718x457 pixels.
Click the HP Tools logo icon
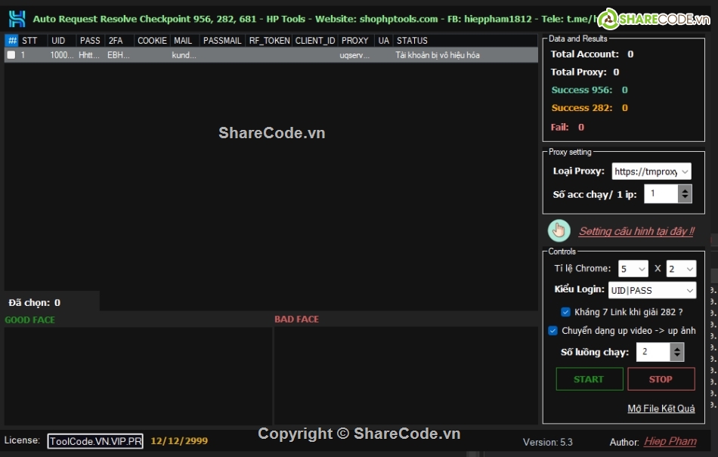pos(17,19)
